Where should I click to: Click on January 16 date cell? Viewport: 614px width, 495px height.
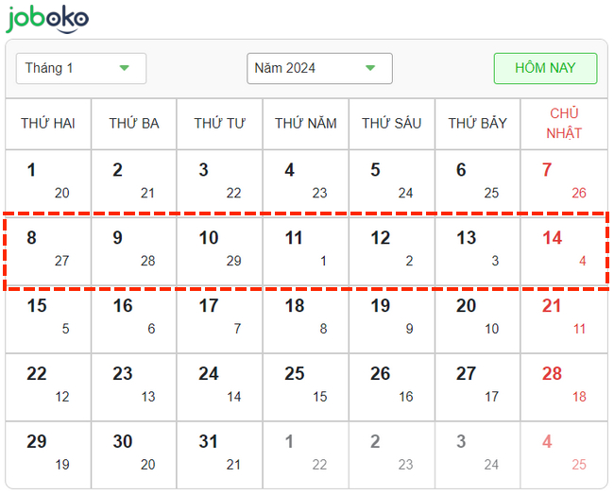134,316
